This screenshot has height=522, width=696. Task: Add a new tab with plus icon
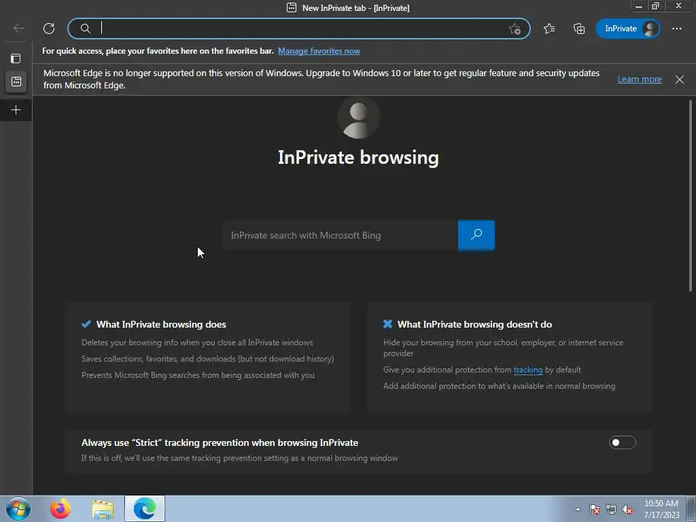pyautogui.click(x=16, y=109)
